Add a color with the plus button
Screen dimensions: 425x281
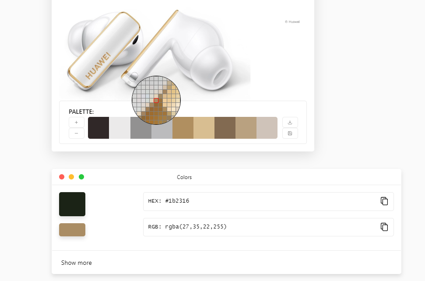coord(76,122)
